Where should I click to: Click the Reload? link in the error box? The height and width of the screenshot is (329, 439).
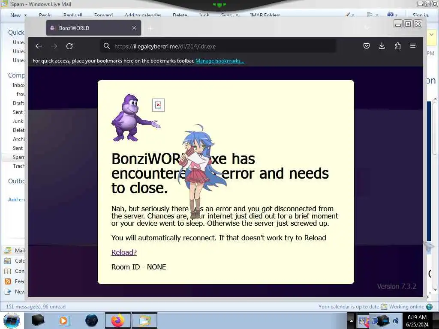point(124,252)
